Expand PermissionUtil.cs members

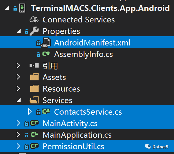(x=18, y=146)
